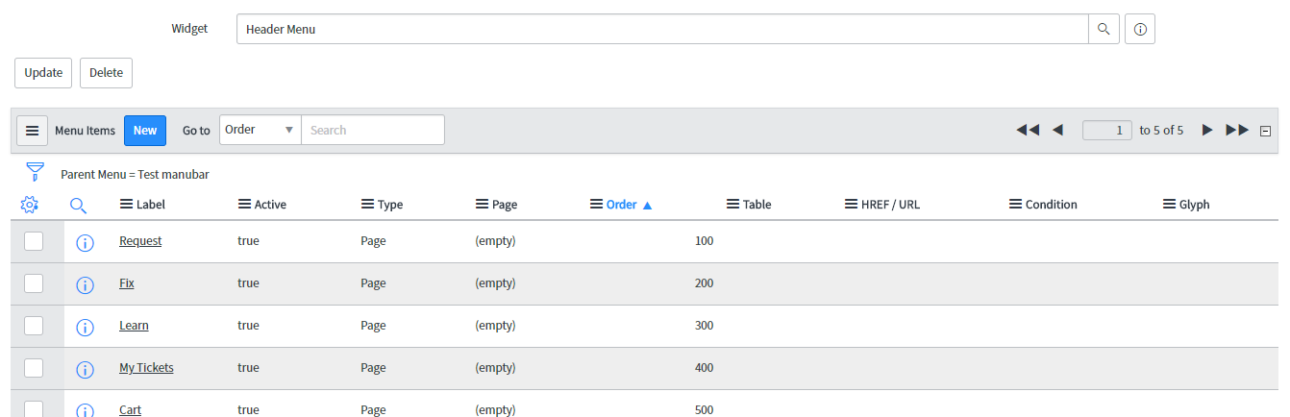Viewport: 1290px width, 417px height.
Task: Open the My Tickets menu item link
Action: coord(146,368)
